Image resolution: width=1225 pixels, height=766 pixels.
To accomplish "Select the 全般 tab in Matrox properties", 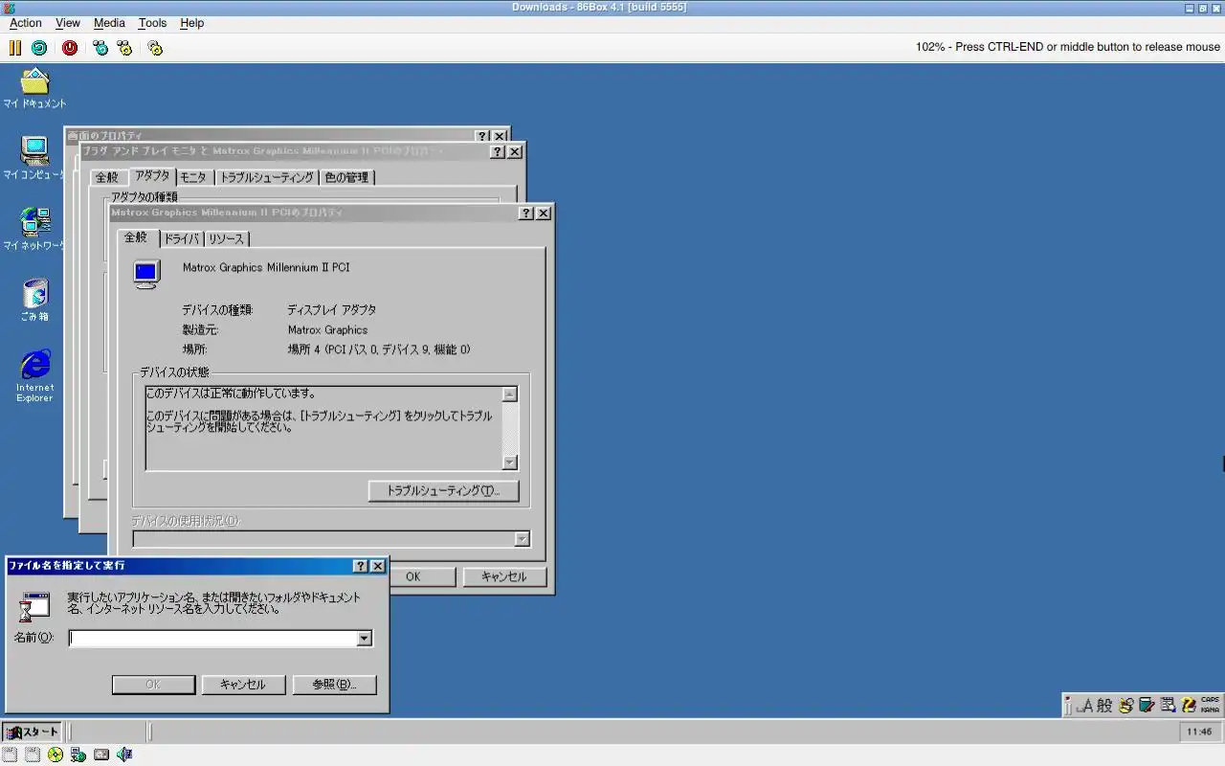I will coord(137,237).
